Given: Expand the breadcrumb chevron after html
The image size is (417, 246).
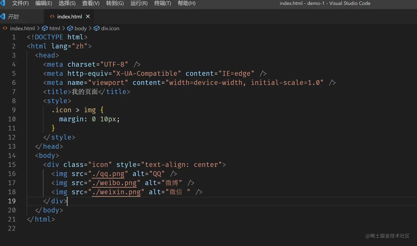Looking at the screenshot, I should 64,28.
